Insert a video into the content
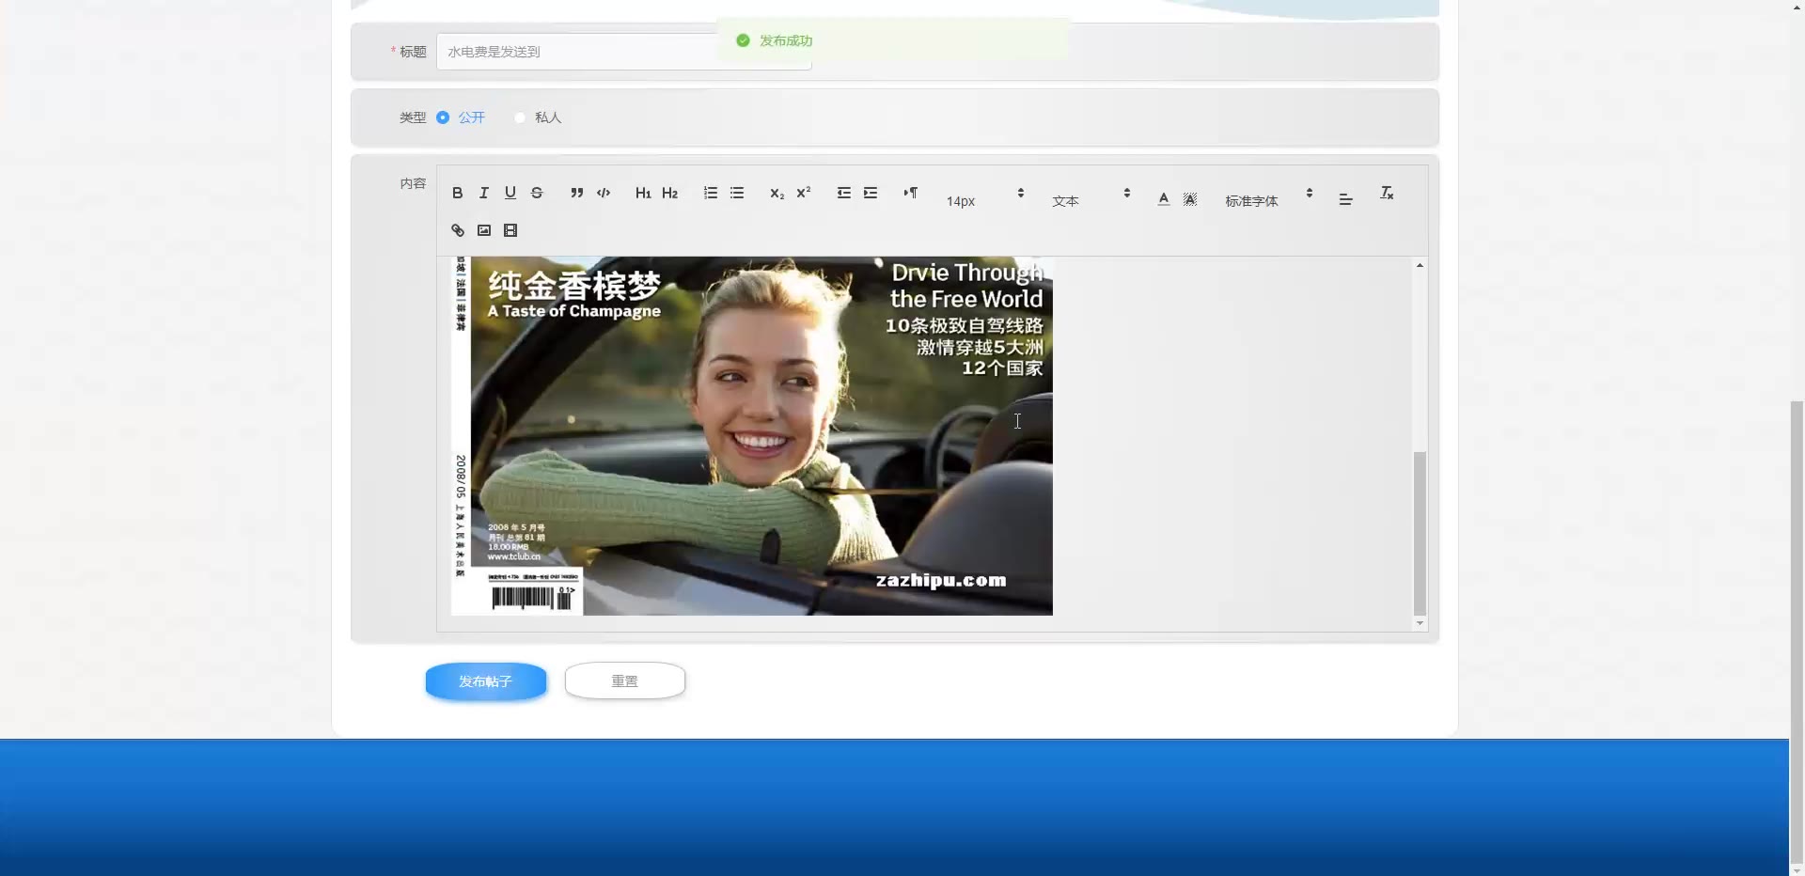Image resolution: width=1805 pixels, height=876 pixels. click(510, 230)
